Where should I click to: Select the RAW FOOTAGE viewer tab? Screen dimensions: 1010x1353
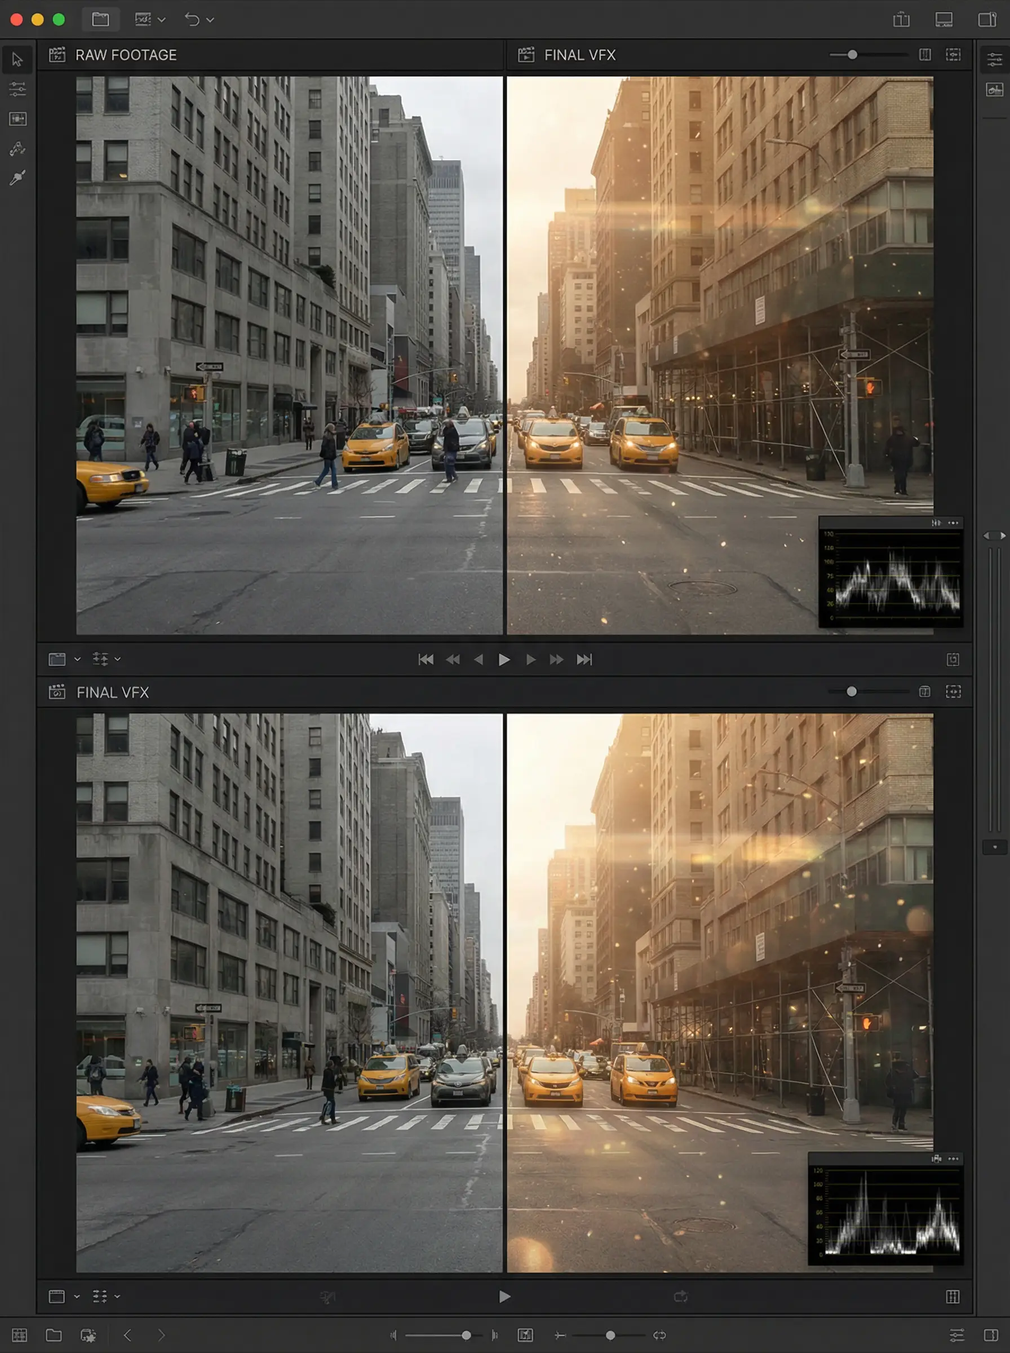coord(125,55)
